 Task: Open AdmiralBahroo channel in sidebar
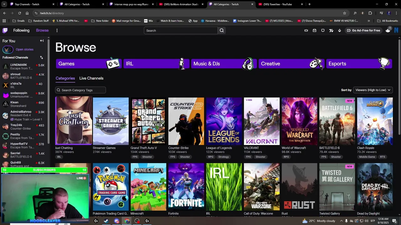tap(24, 115)
